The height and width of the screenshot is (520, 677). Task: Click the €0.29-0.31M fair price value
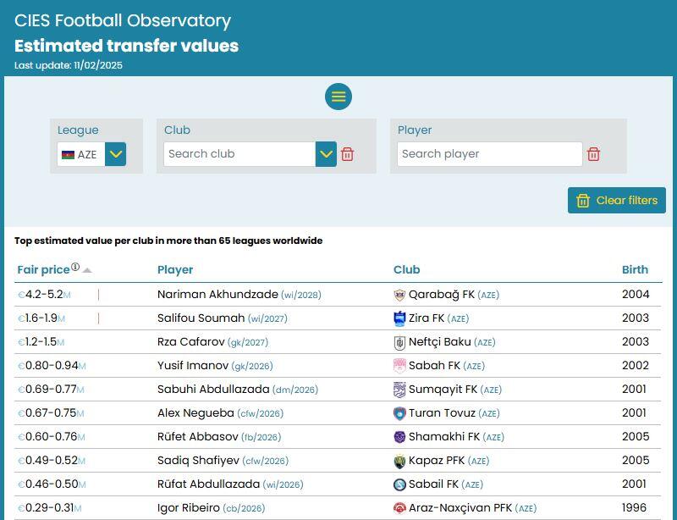pos(50,508)
